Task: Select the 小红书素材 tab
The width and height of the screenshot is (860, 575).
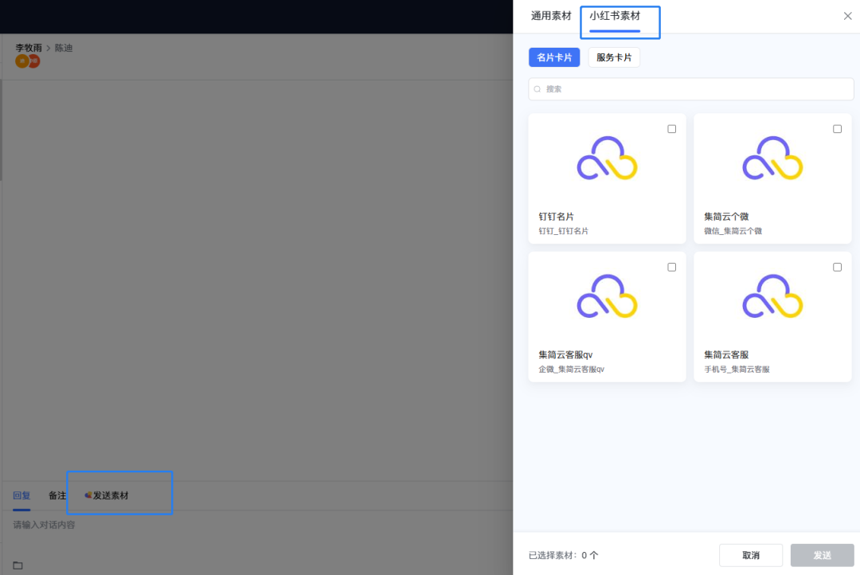Action: 615,16
